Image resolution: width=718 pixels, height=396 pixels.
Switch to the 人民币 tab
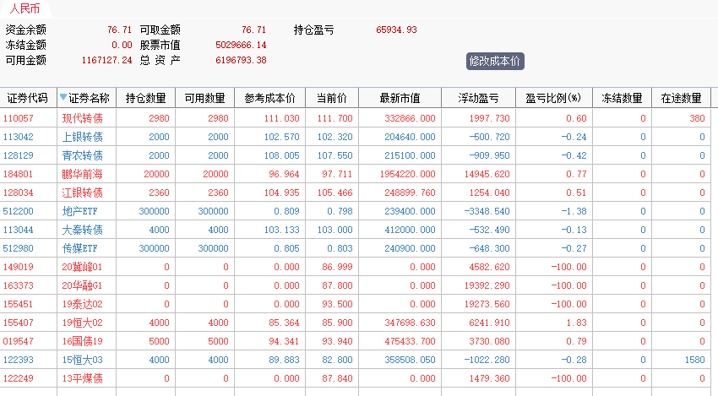(x=27, y=9)
